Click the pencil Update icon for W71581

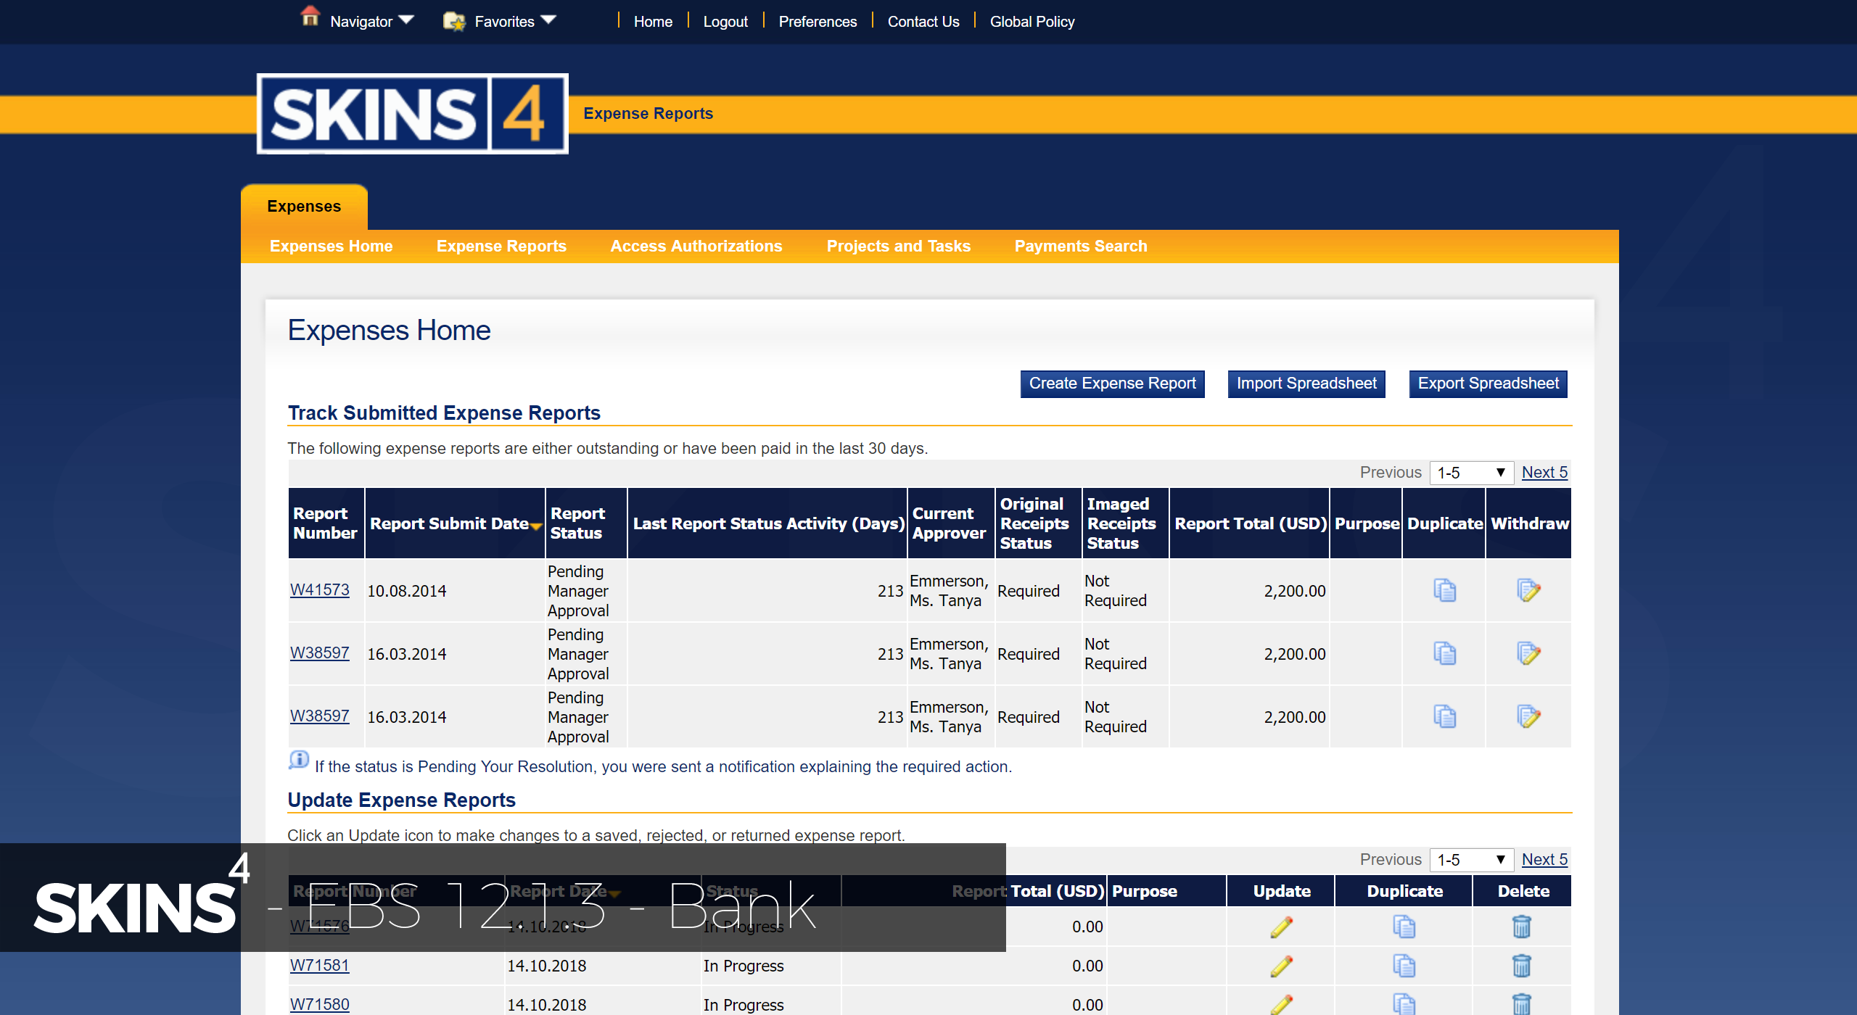1281,966
